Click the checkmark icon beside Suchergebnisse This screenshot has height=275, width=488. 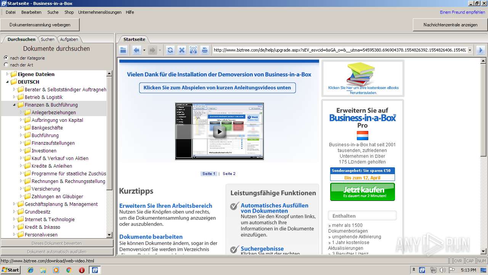pos(235,249)
